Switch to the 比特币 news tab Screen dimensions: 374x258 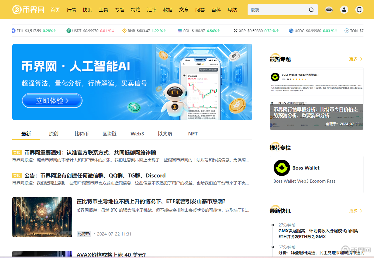point(81,134)
